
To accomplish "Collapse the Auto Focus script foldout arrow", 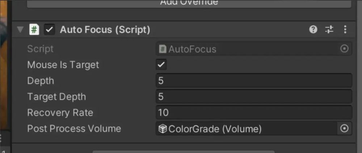I will click(x=20, y=30).
